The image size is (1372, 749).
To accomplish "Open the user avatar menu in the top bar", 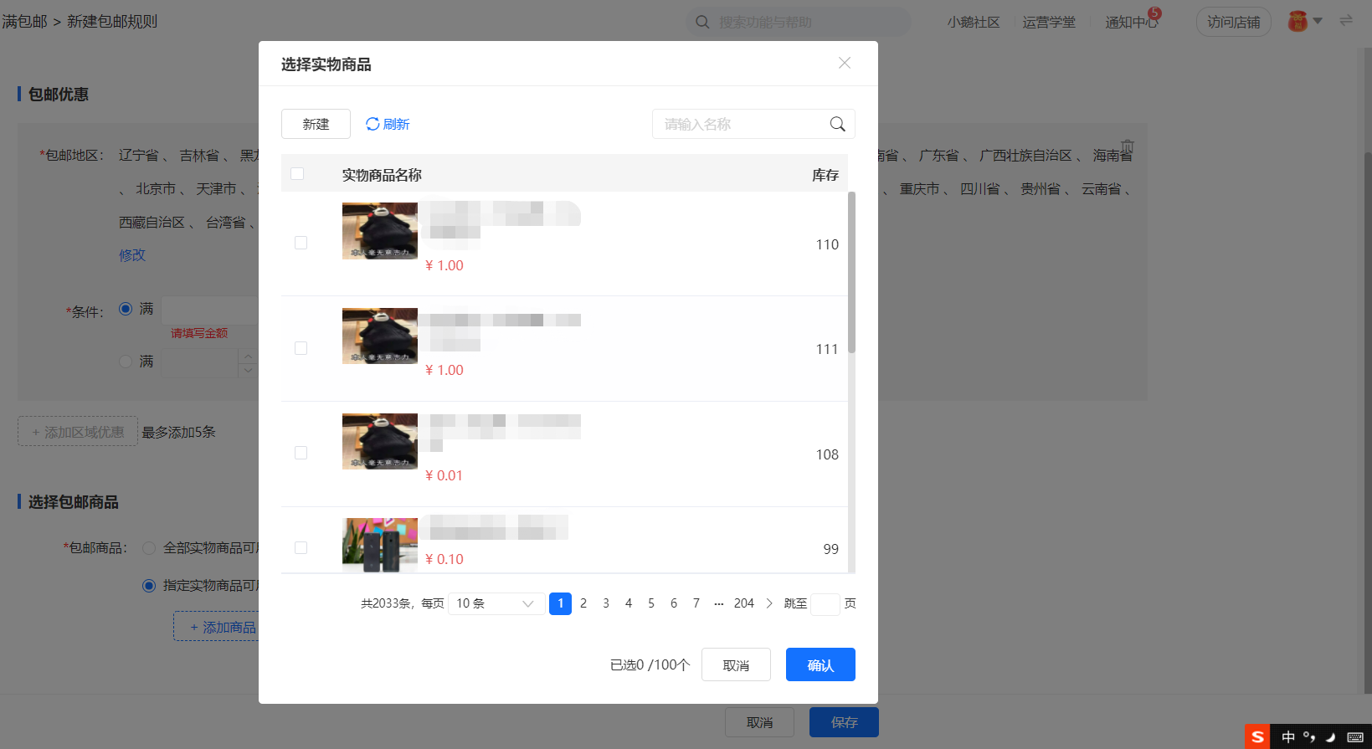I will pyautogui.click(x=1297, y=21).
